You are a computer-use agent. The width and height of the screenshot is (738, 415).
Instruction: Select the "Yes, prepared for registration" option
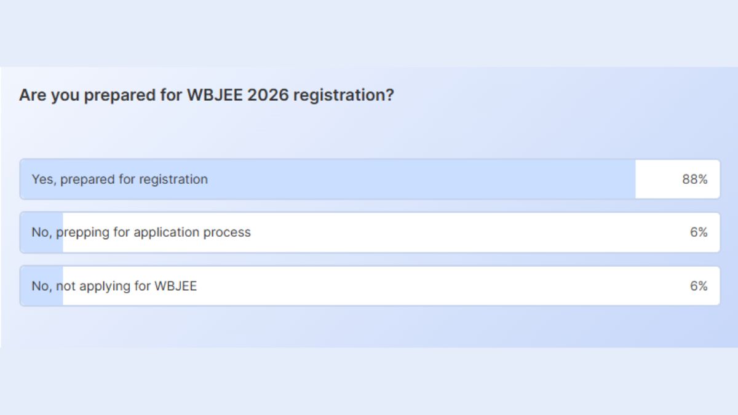(x=307, y=179)
